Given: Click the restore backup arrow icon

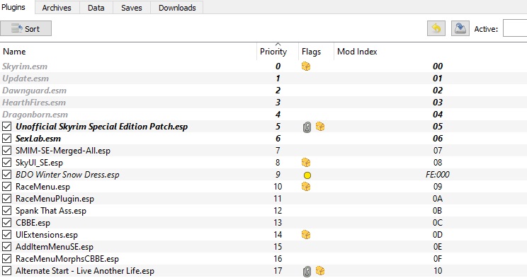Looking at the screenshot, I should click(436, 28).
